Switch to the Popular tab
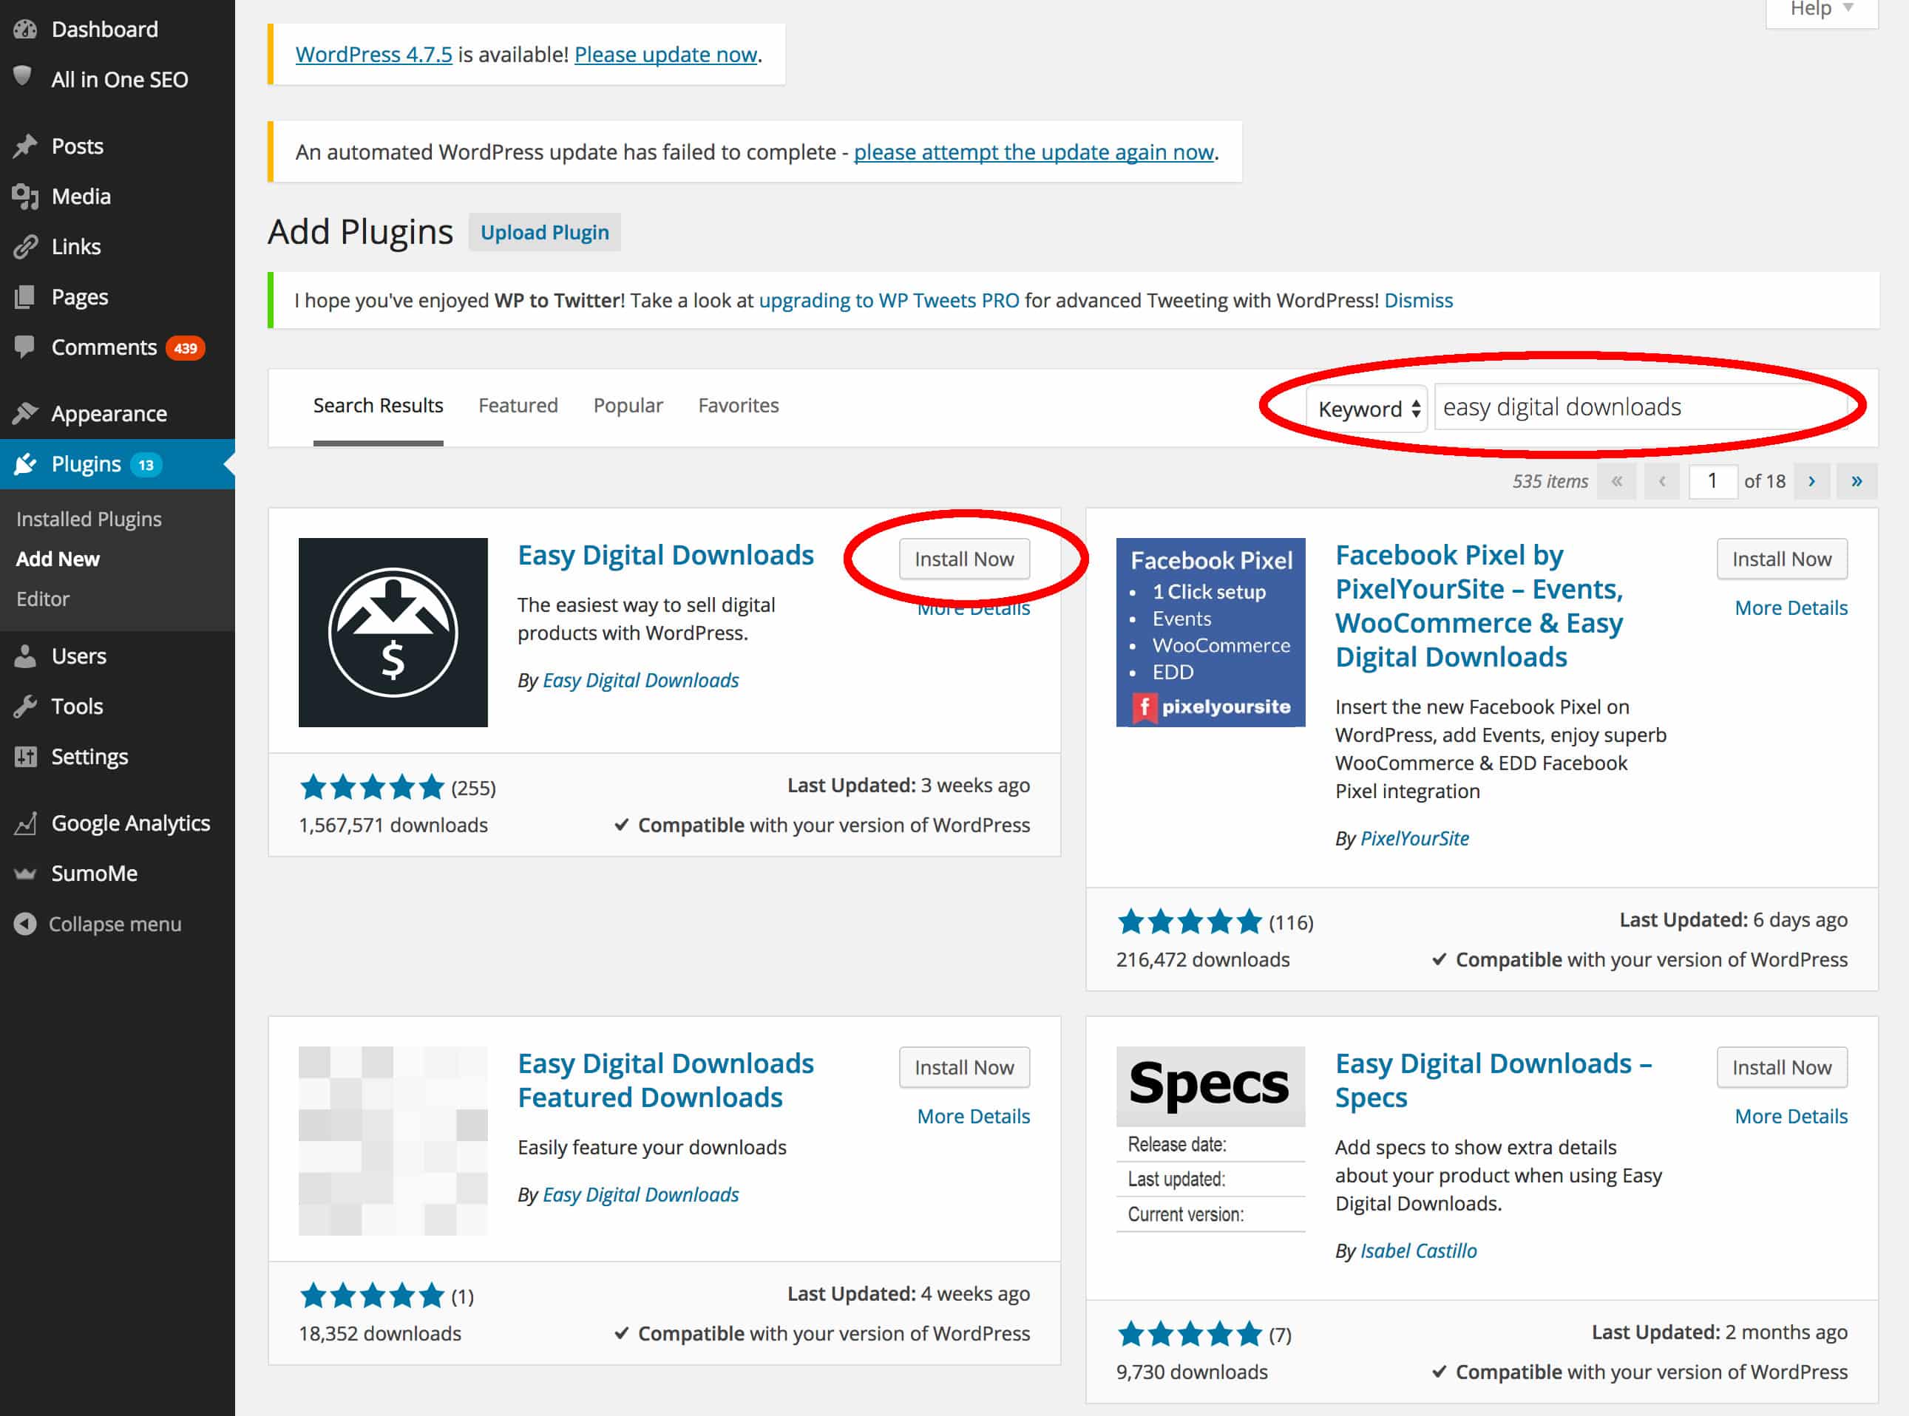 coord(628,406)
